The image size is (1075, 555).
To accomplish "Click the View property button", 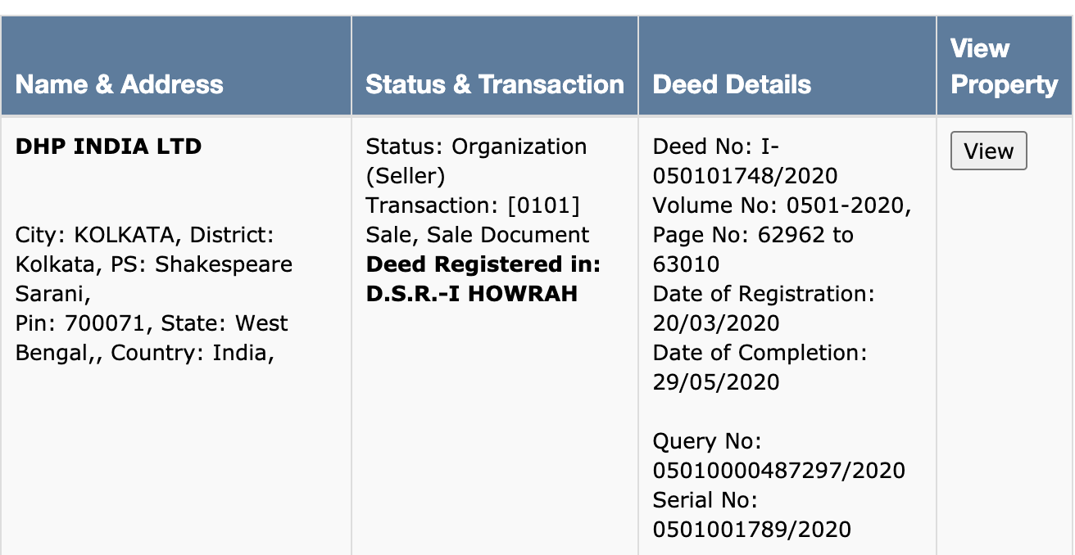I will [x=988, y=151].
